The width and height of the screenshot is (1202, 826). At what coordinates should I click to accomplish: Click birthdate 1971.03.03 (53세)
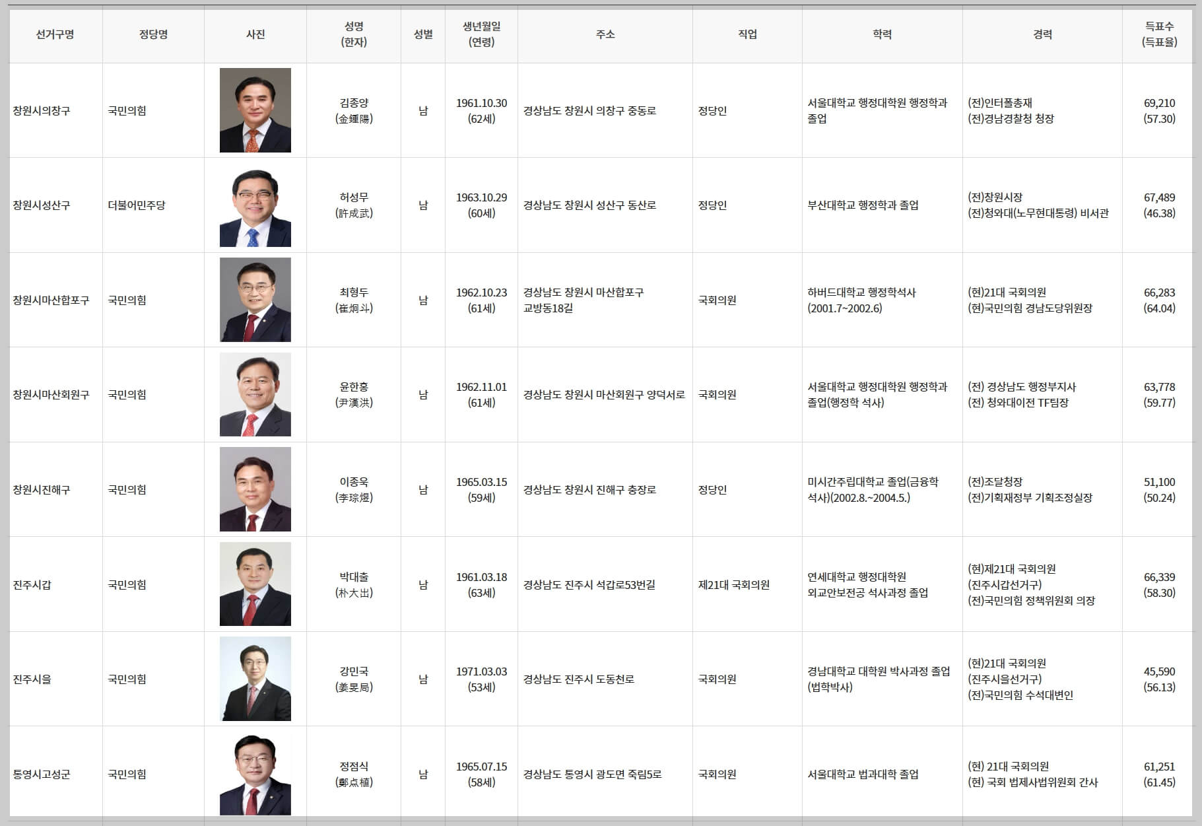point(482,679)
